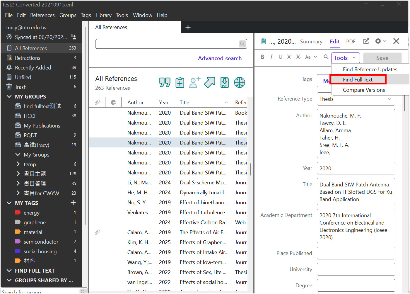Screen dimensions: 410x294
Task: Select the HCCI group
Action: pos(41,116)
